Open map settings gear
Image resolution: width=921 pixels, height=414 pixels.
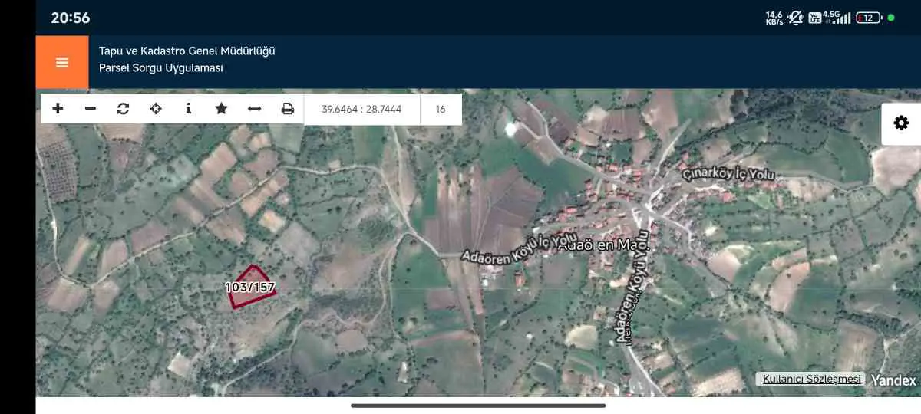coord(901,123)
